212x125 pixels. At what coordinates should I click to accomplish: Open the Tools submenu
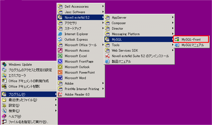(x=139, y=45)
